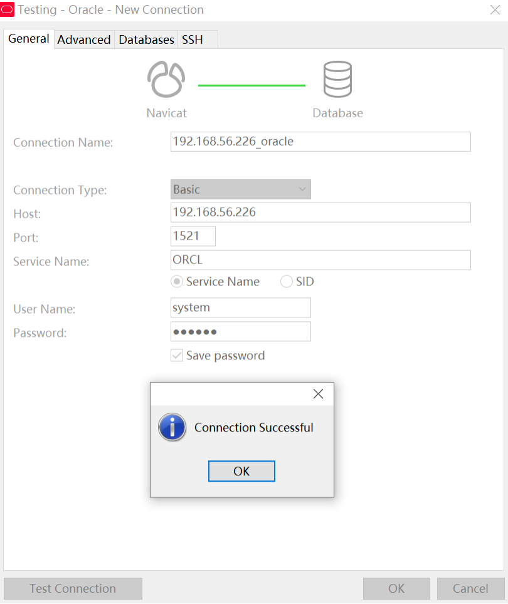Click the 'Connection Name:' label
The image size is (508, 604).
(63, 142)
